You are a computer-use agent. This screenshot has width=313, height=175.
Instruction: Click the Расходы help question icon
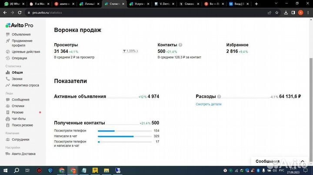click(x=219, y=97)
